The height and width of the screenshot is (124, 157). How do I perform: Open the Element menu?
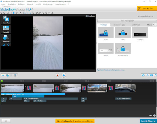pyautogui.click(x=30, y=4)
